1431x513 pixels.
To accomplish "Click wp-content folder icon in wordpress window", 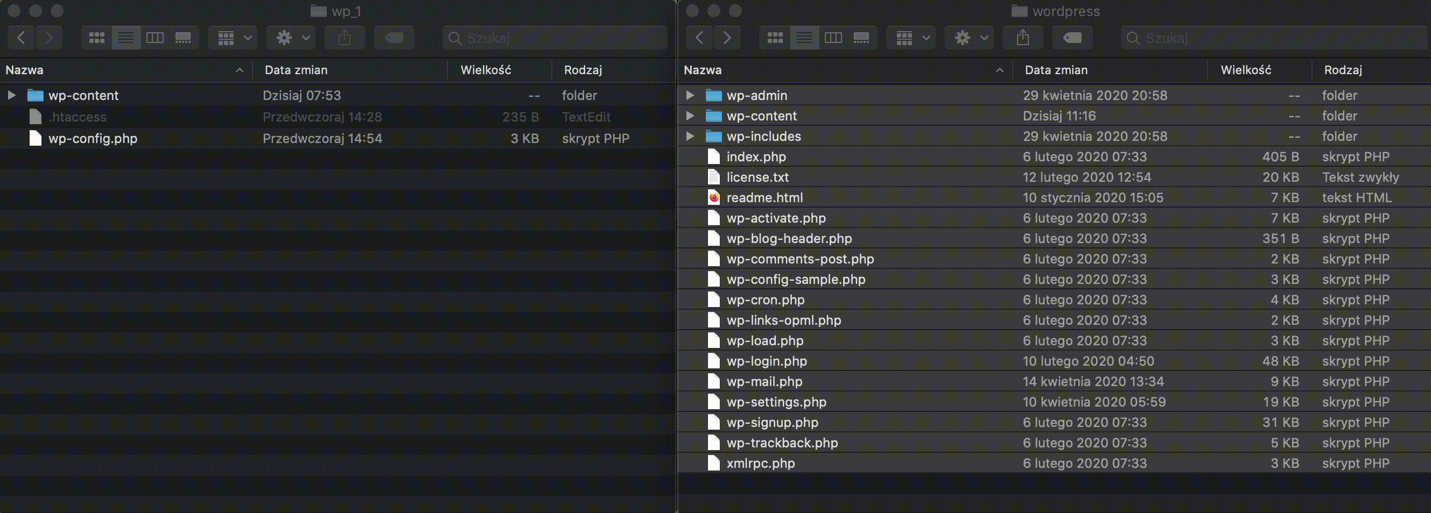I will (713, 116).
